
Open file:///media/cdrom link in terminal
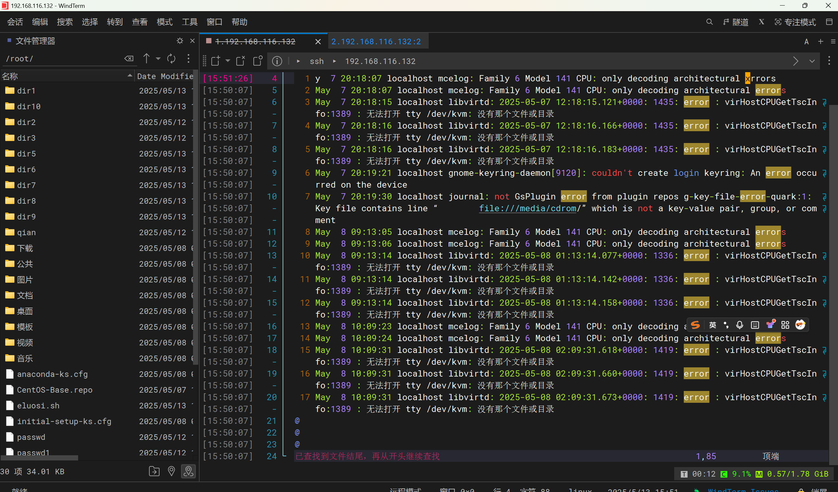(x=527, y=209)
